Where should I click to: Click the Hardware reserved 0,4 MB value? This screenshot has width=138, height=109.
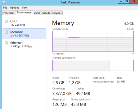click(x=121, y=82)
